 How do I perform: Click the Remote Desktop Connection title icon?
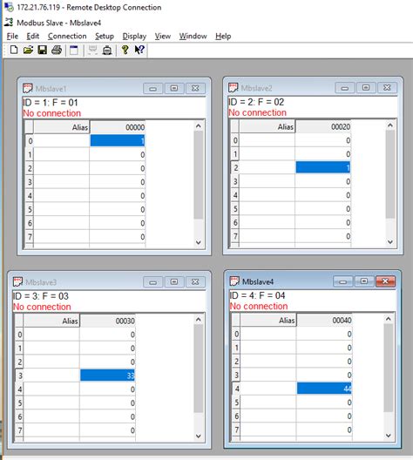click(9, 7)
